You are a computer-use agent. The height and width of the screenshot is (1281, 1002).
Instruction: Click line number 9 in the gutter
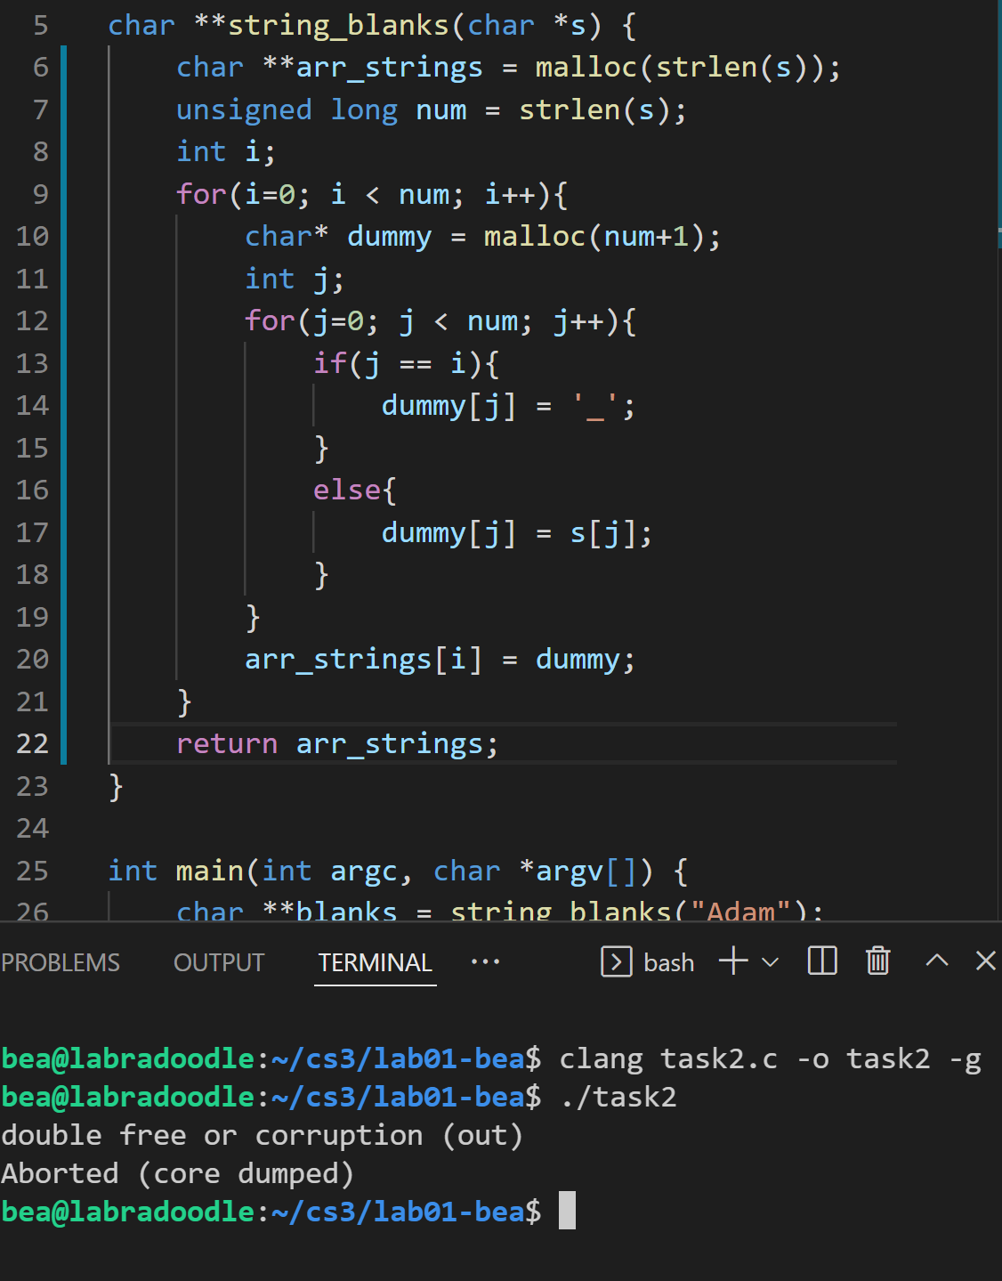(40, 194)
